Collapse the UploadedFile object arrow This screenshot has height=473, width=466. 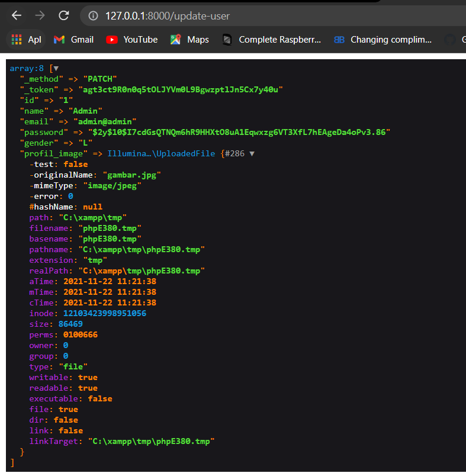[252, 154]
